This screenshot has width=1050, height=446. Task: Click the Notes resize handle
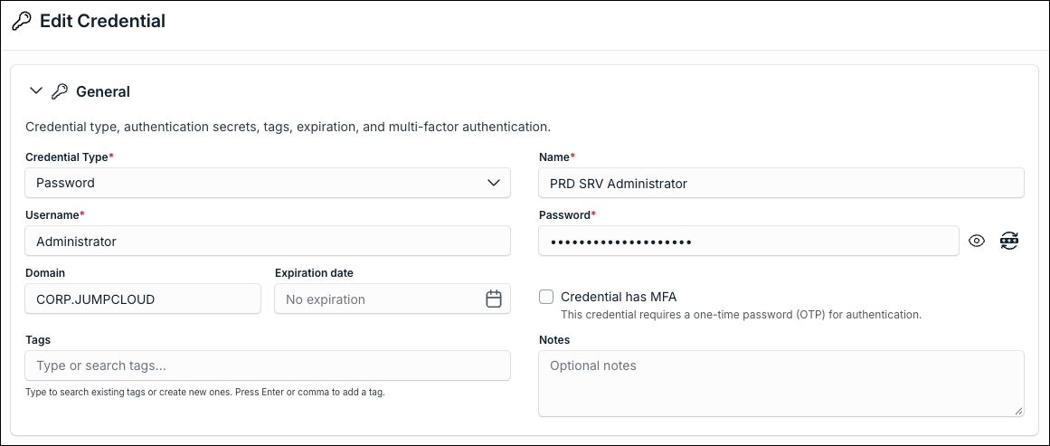click(1018, 411)
